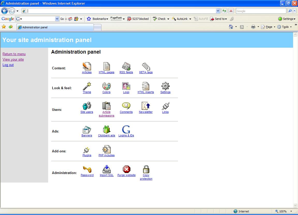Click the Stop loading red X button

tap(231, 11)
